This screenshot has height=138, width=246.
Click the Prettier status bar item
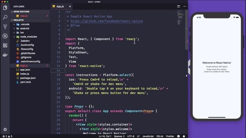tap(170, 136)
